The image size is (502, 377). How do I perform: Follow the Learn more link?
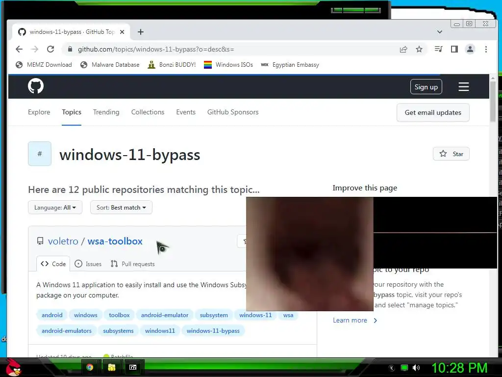point(355,320)
